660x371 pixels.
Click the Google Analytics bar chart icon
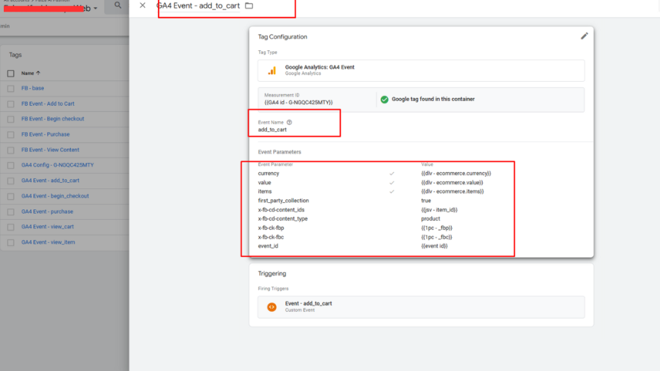click(272, 70)
